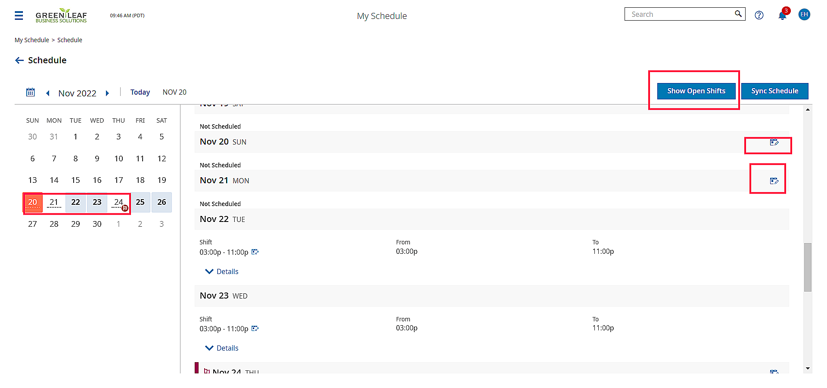The image size is (827, 388).
Task: Expand Details for the Nov 23 shift
Action: click(x=222, y=348)
